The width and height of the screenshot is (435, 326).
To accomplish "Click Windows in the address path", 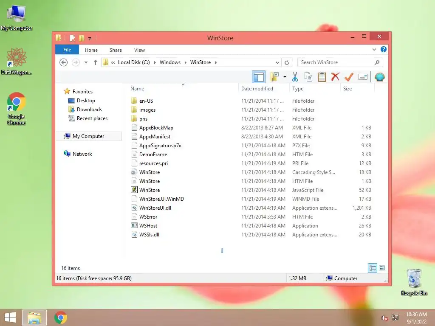I will click(x=170, y=62).
